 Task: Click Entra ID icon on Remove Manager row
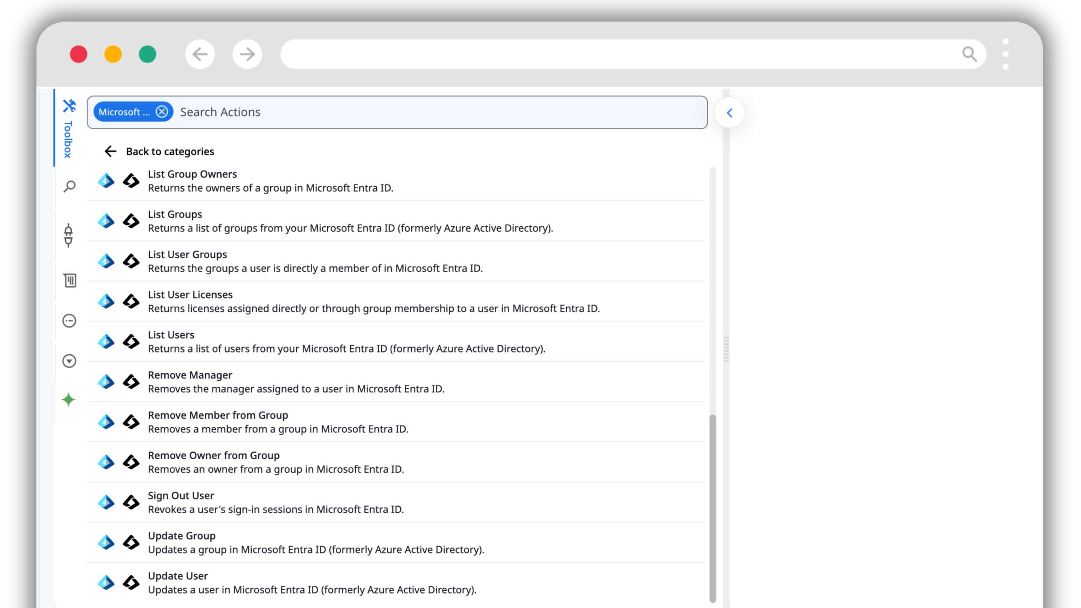[106, 382]
